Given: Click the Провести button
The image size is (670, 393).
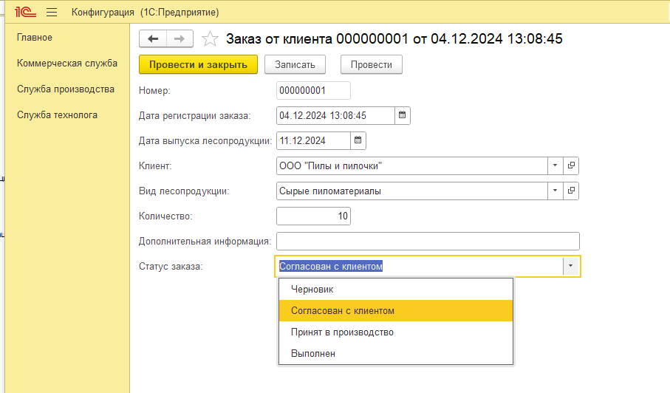Looking at the screenshot, I should click(371, 64).
